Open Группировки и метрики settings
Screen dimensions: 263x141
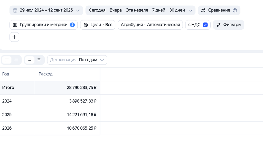point(44,25)
